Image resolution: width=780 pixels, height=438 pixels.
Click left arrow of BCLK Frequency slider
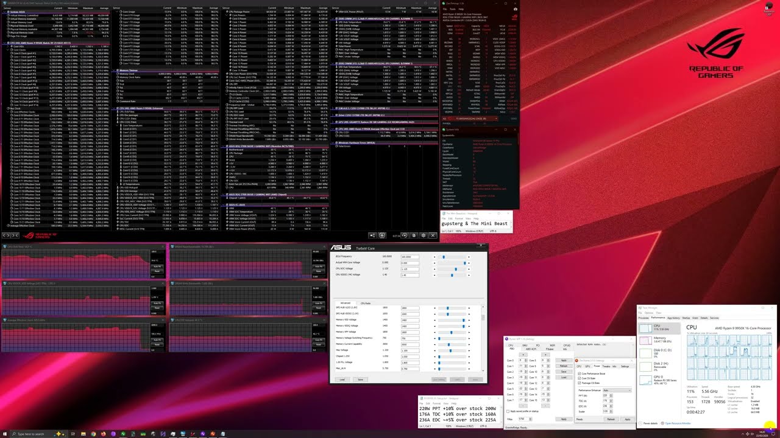tap(434, 257)
